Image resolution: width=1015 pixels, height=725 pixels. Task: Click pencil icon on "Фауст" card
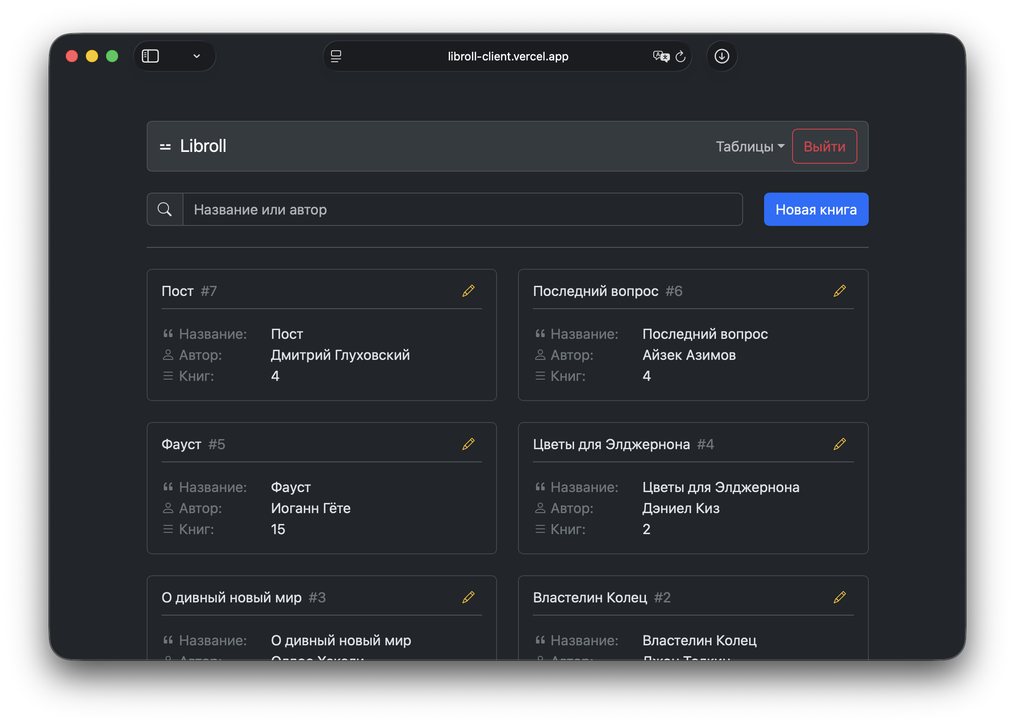click(468, 444)
